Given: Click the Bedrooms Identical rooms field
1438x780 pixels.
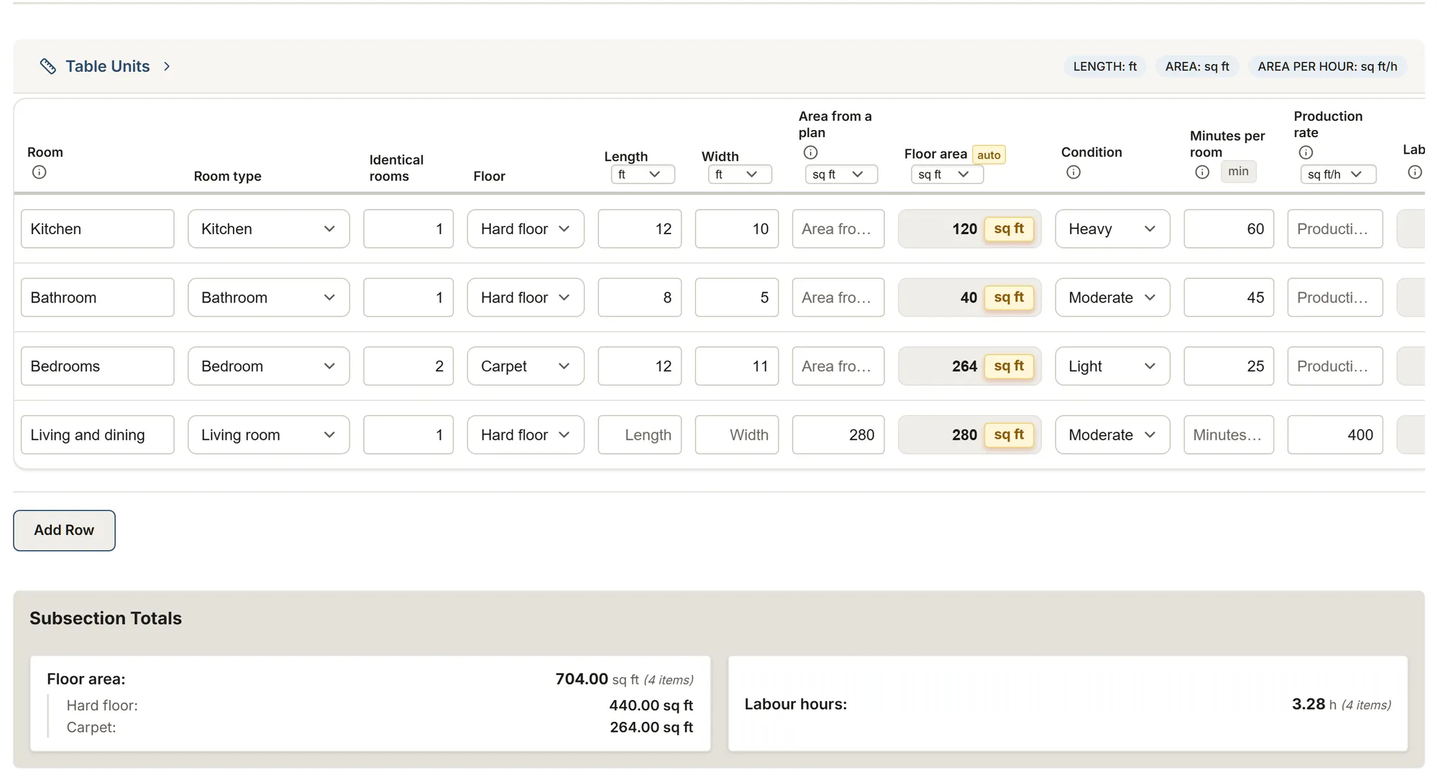Looking at the screenshot, I should (408, 366).
